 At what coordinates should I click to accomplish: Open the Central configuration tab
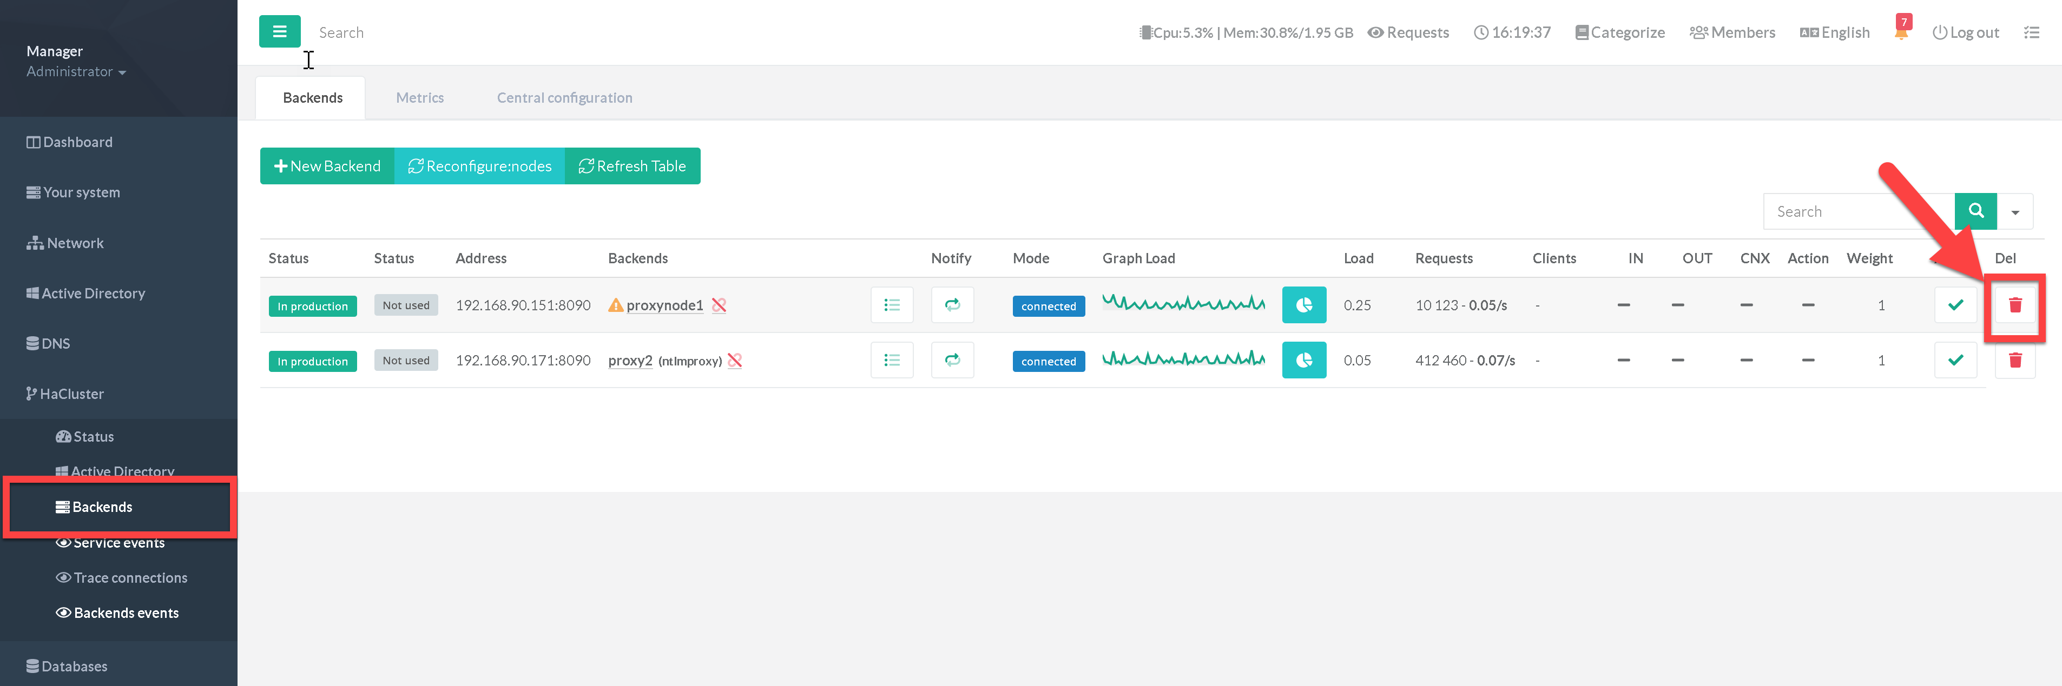564,97
